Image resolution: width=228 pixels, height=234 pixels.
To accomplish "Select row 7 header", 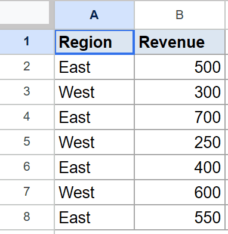I will coord(27,192).
